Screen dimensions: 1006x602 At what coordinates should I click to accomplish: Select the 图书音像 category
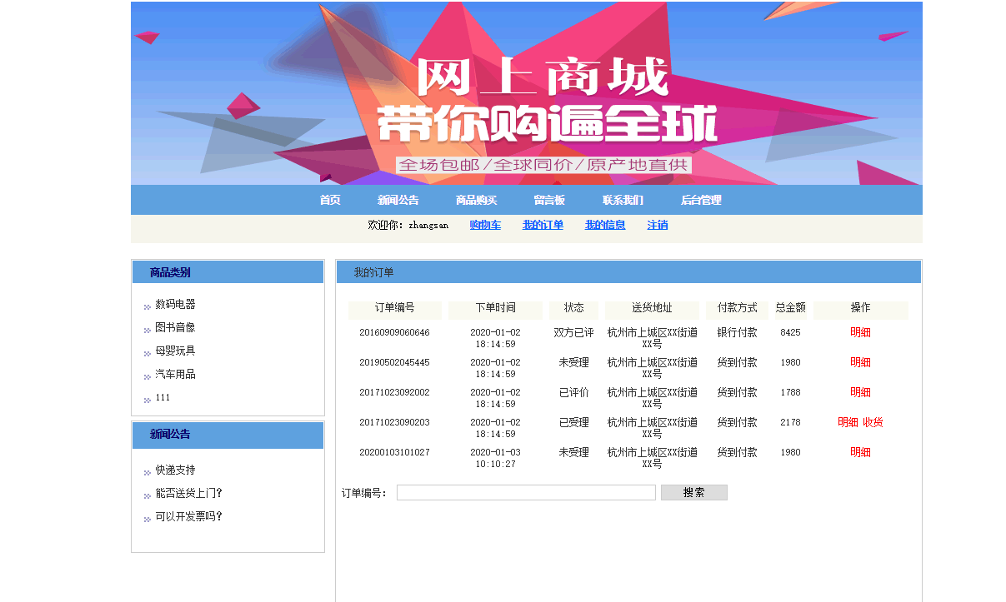175,327
